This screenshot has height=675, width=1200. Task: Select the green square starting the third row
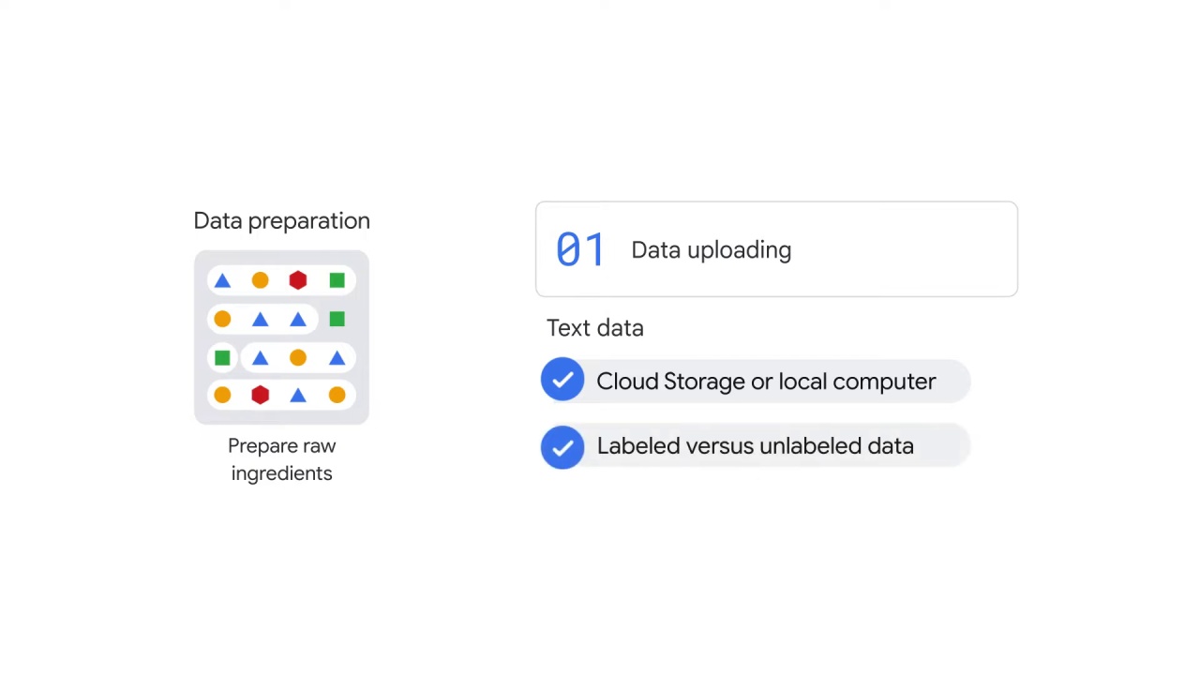point(222,357)
